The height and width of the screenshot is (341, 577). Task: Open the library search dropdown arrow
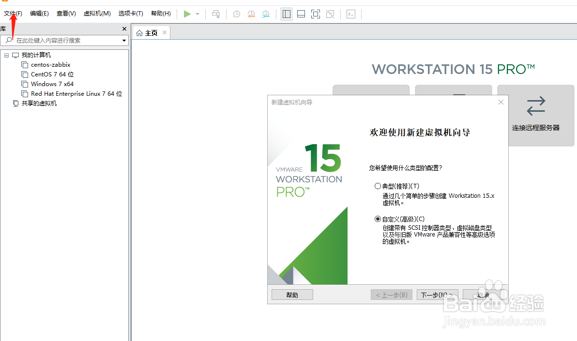(124, 41)
